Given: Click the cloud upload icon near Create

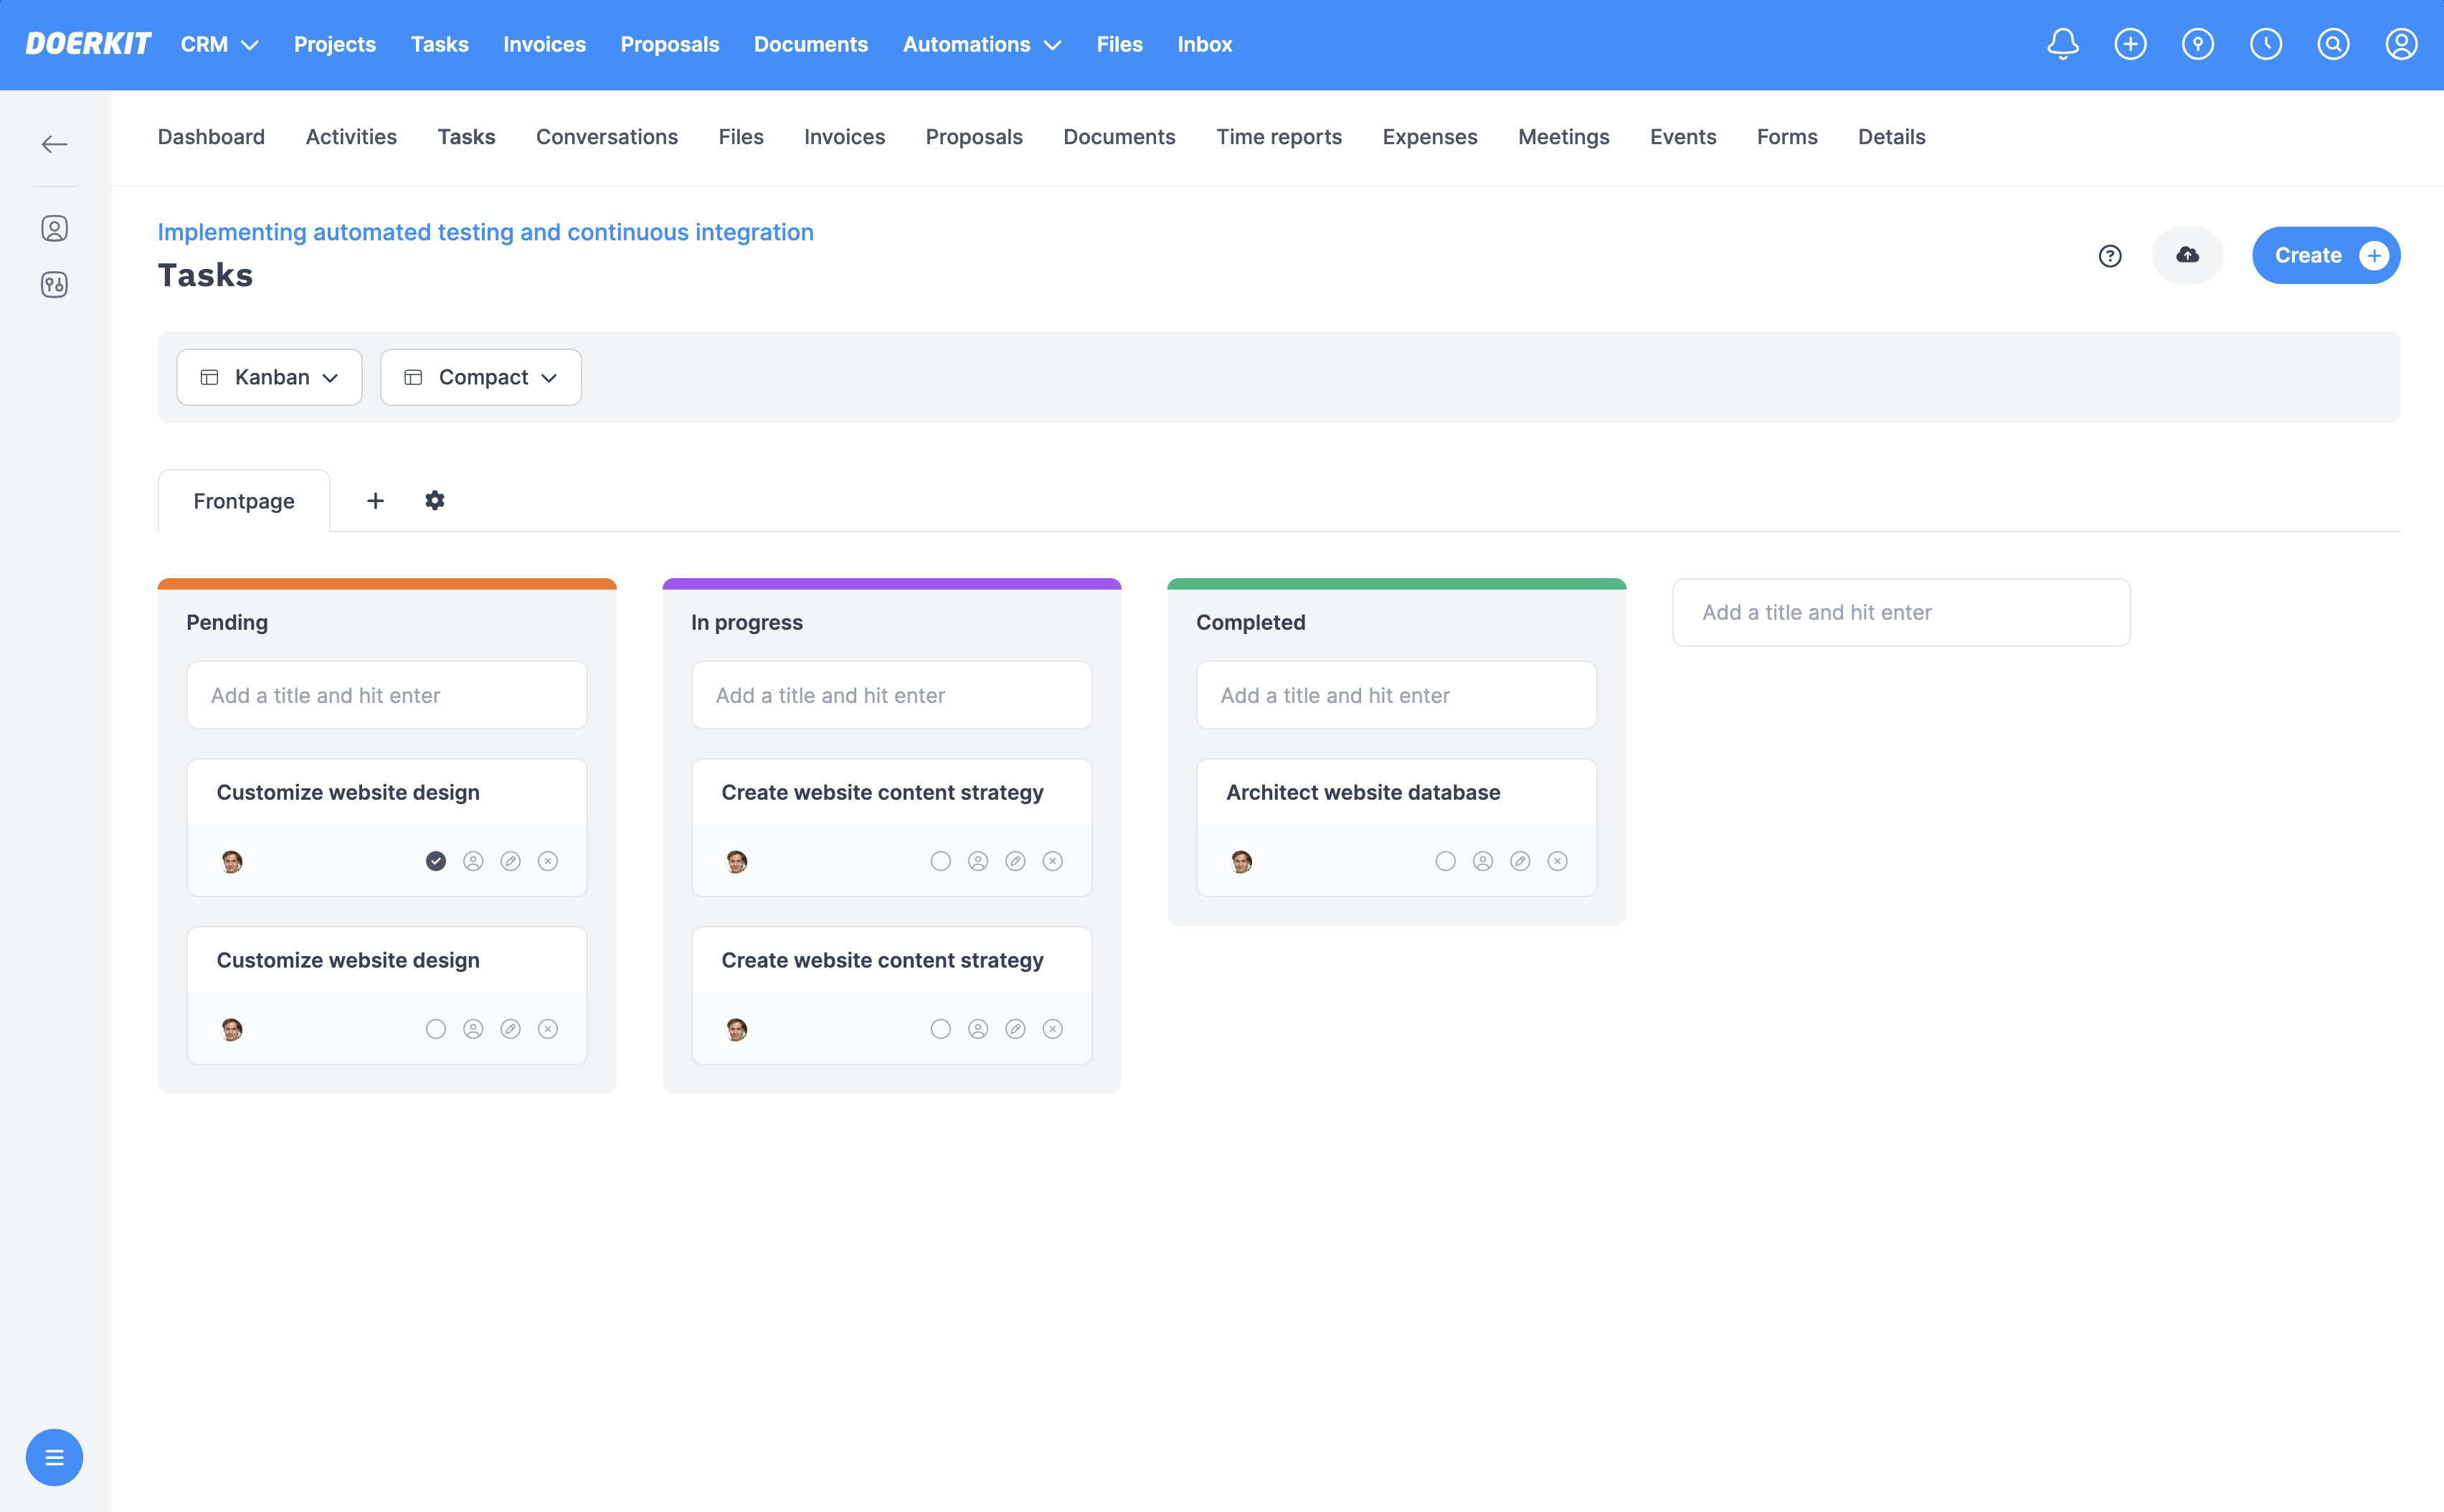Looking at the screenshot, I should 2187,255.
